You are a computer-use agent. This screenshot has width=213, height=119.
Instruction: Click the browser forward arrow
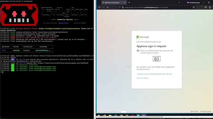click(x=103, y=7)
